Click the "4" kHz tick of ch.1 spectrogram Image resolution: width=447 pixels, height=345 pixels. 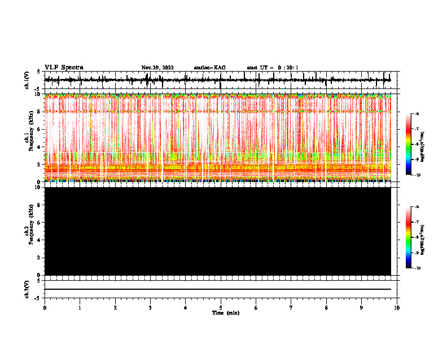point(40,147)
